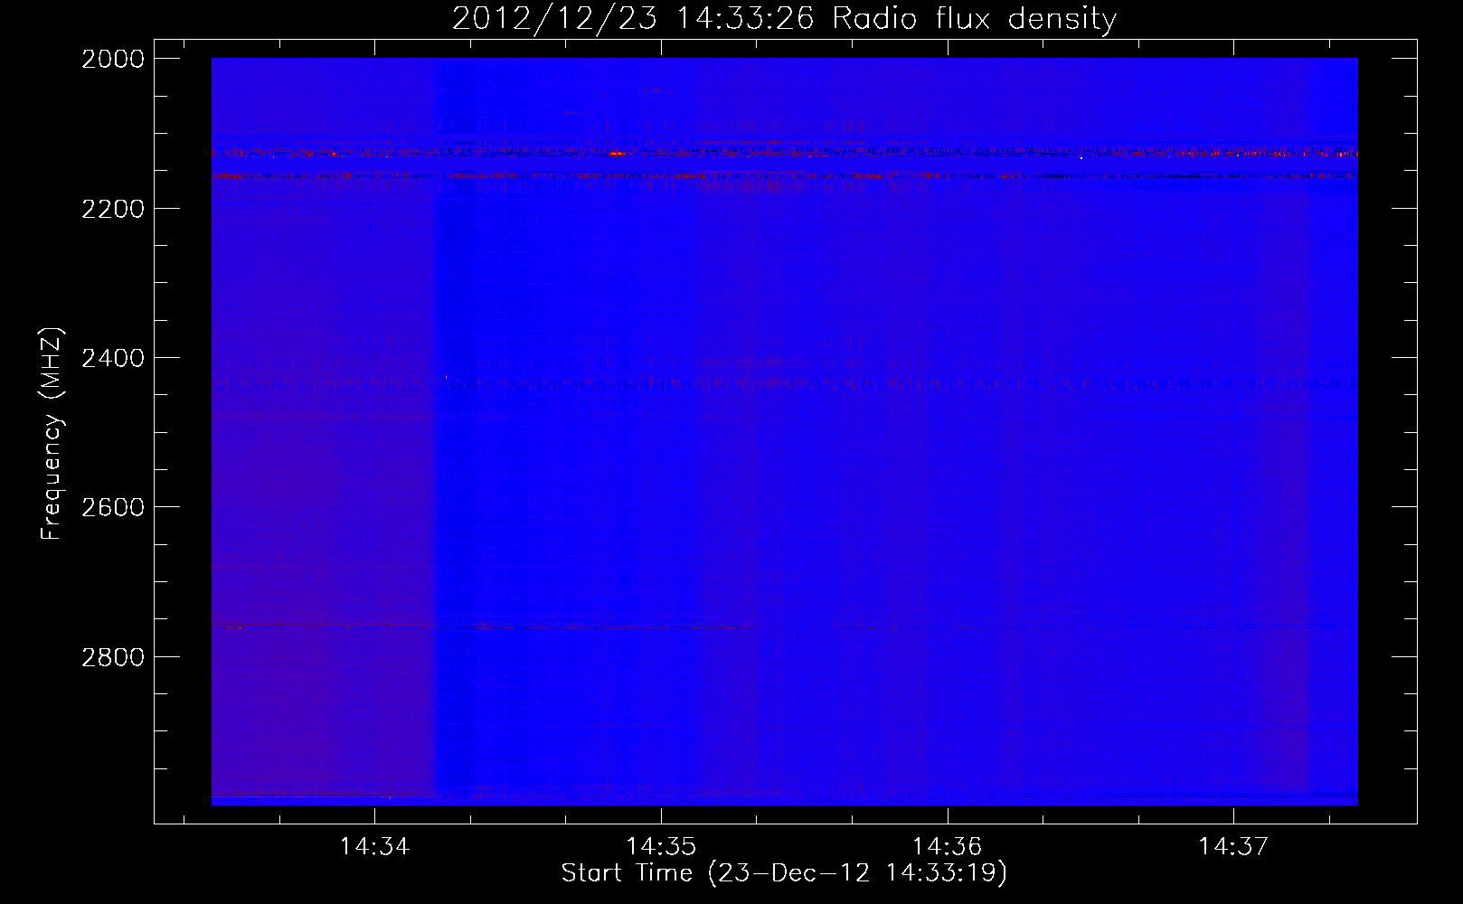Click the plot title '2012/12/23 14:33:26 Radio flux density'
The height and width of the screenshot is (904, 1463).
[784, 19]
